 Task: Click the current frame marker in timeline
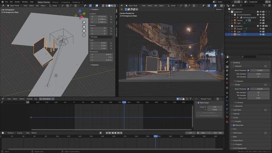pyautogui.click(x=156, y=136)
